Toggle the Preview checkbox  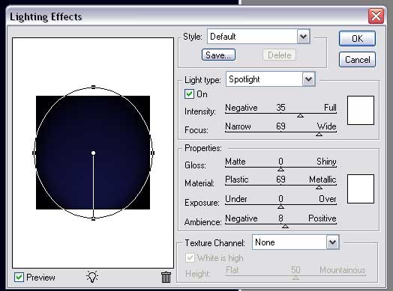(19, 277)
